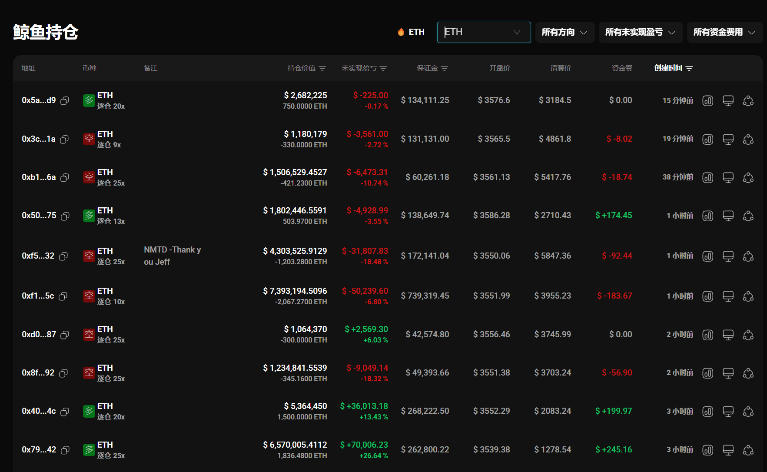Open chart icon for 0x3c...1a row
Image resolution: width=767 pixels, height=472 pixels.
(707, 140)
